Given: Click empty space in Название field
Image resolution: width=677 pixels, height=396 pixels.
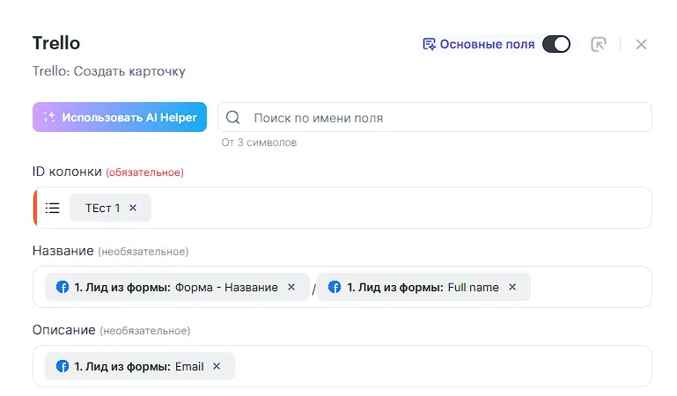Looking at the screenshot, I should coord(590,287).
